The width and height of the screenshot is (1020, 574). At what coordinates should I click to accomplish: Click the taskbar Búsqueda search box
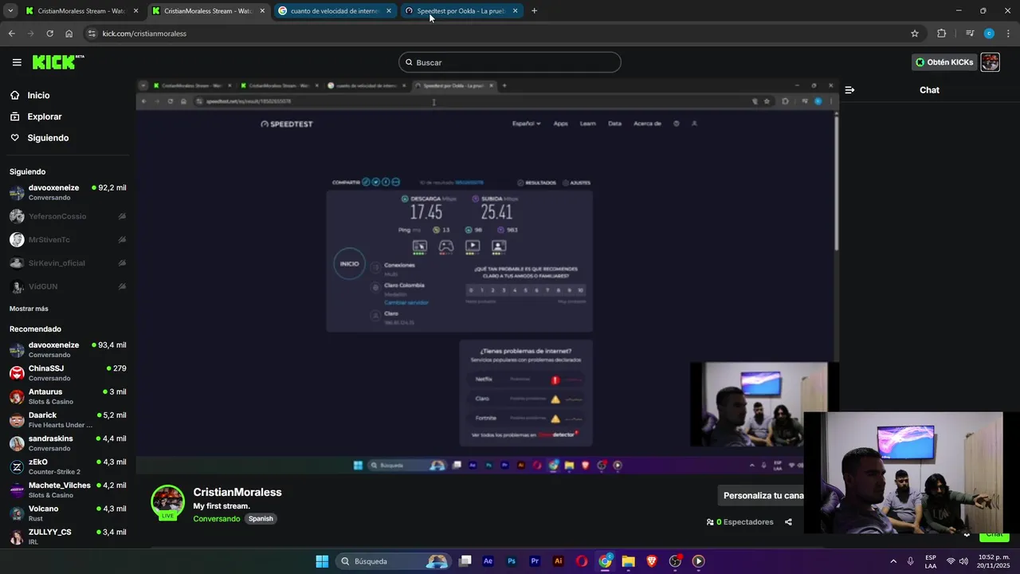(394, 561)
